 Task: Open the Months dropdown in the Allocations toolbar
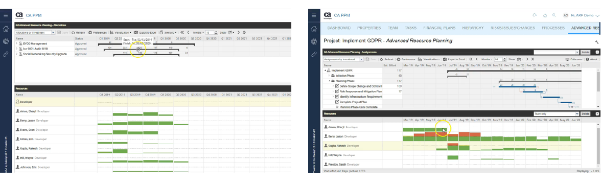pos(198,33)
